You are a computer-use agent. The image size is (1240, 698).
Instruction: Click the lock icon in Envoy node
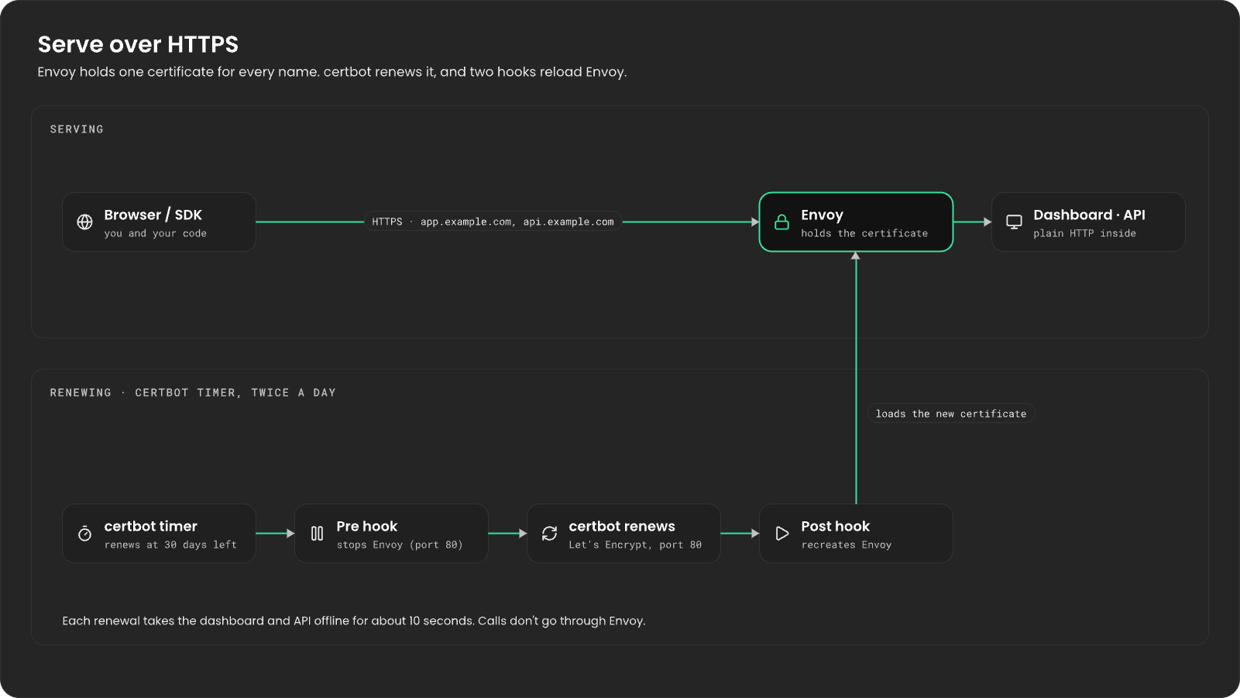click(782, 222)
